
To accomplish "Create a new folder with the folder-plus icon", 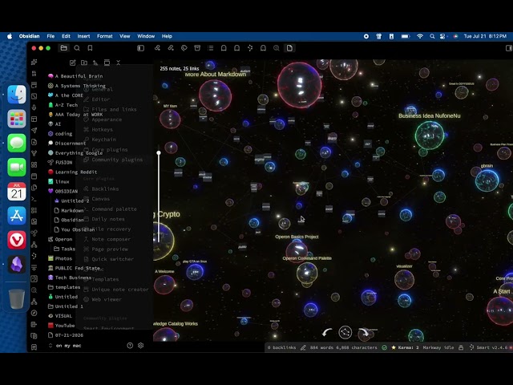I will coord(84,63).
